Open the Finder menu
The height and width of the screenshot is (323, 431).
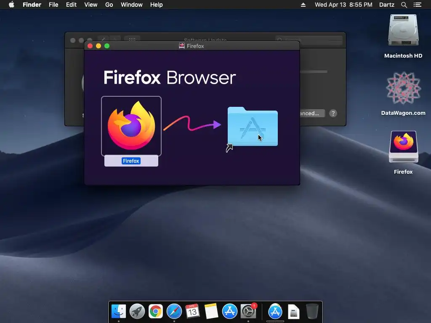tap(32, 5)
